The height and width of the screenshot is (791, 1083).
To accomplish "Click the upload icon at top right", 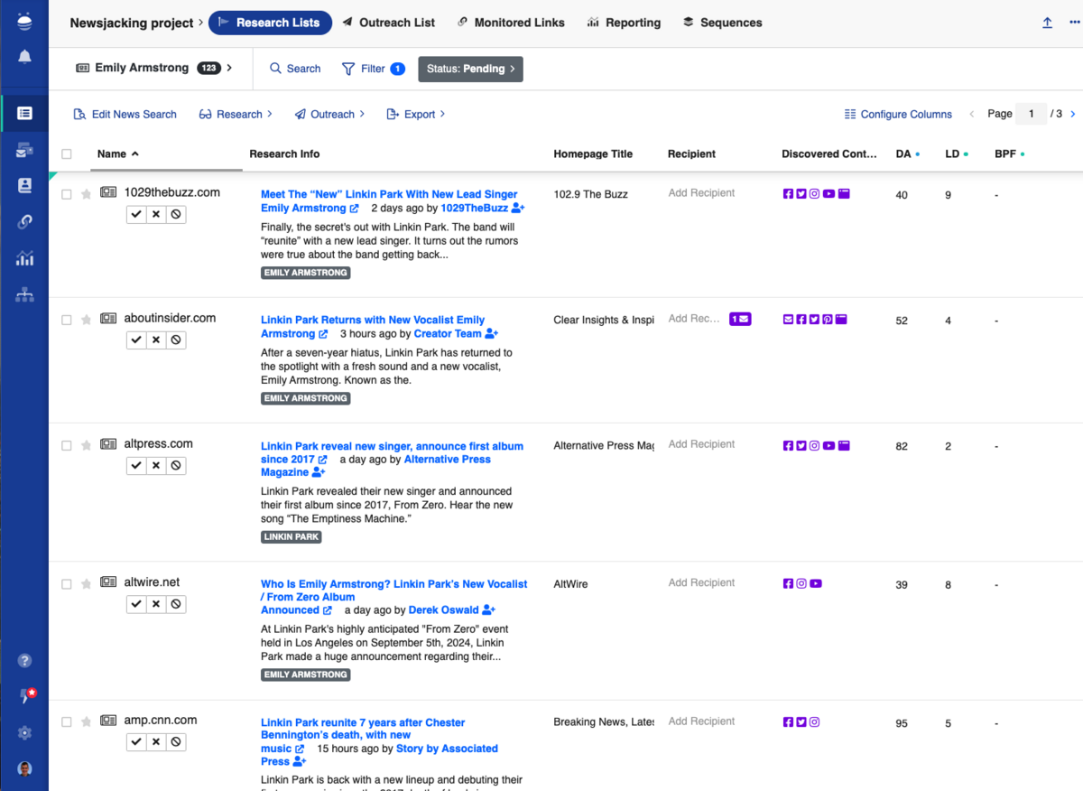I will point(1047,23).
